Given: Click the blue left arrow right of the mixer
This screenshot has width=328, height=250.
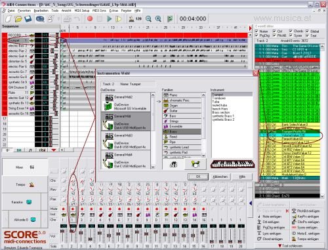Looking at the screenshot, I should 251,203.
